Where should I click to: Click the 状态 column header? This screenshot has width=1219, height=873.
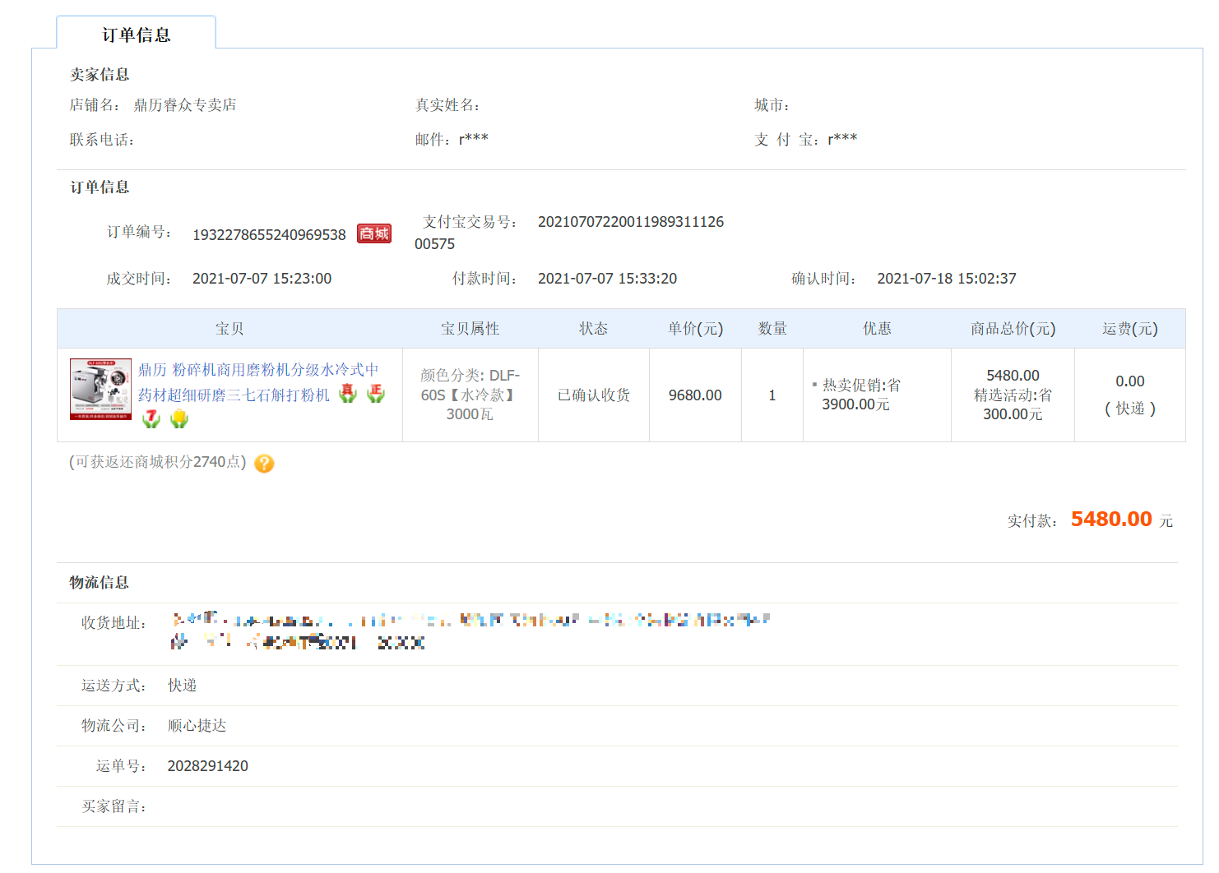pos(594,329)
